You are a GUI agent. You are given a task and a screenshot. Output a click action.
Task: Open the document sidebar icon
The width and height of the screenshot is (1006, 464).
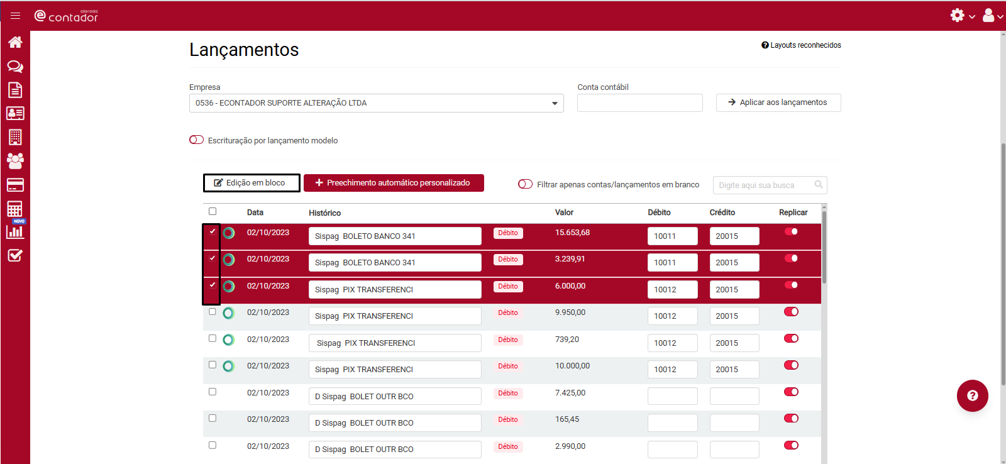[15, 90]
